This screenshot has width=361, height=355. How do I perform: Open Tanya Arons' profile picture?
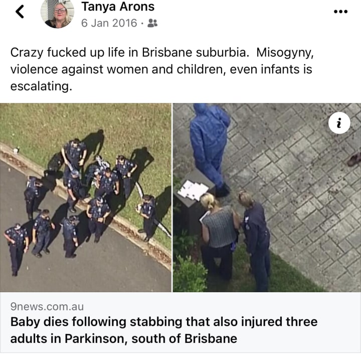click(x=57, y=13)
